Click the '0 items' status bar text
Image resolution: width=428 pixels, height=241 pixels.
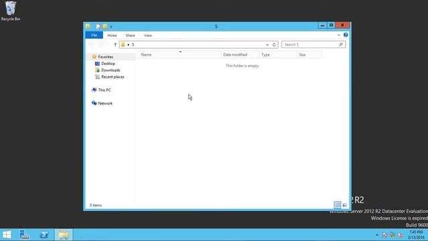[96, 206]
